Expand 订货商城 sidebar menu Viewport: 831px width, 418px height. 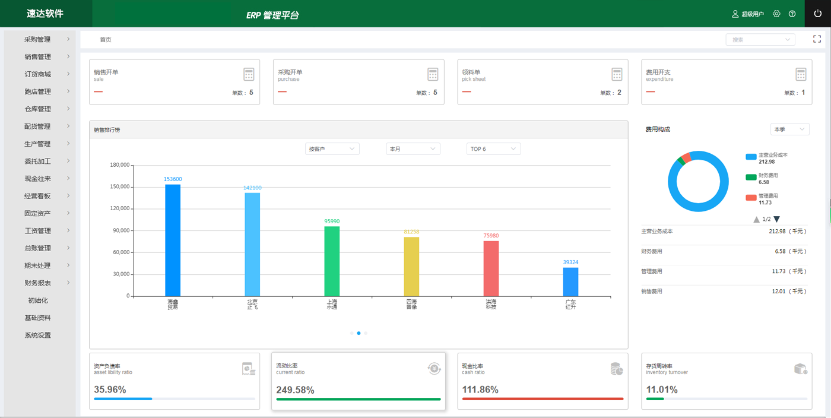coord(40,74)
